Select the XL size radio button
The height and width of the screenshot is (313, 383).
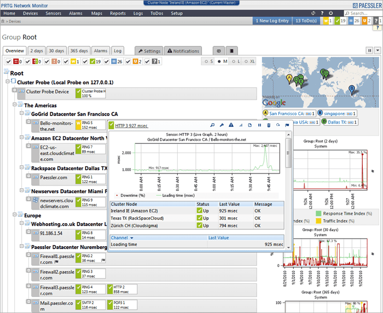click(246, 62)
